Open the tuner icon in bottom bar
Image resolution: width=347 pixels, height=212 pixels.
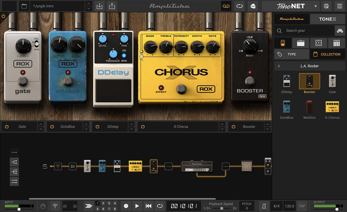(55, 206)
